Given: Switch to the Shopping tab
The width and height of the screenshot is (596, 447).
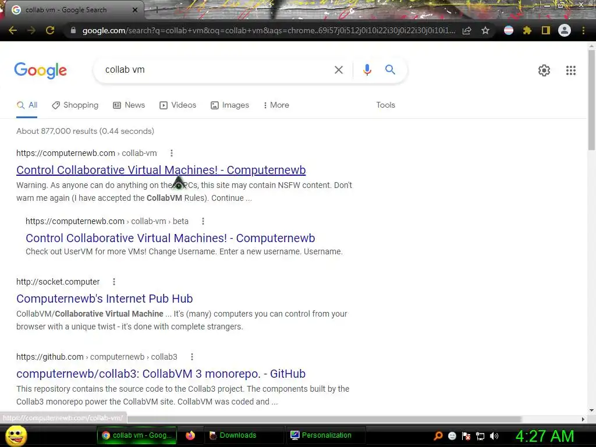Looking at the screenshot, I should pyautogui.click(x=75, y=105).
